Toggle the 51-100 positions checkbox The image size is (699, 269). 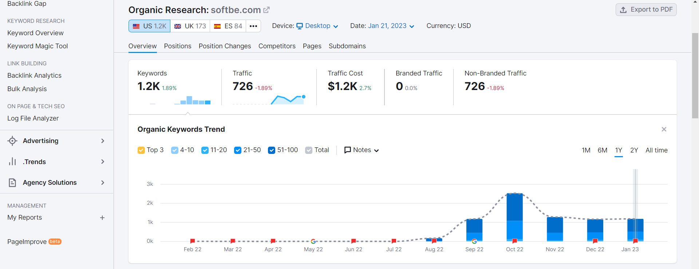pyautogui.click(x=272, y=150)
